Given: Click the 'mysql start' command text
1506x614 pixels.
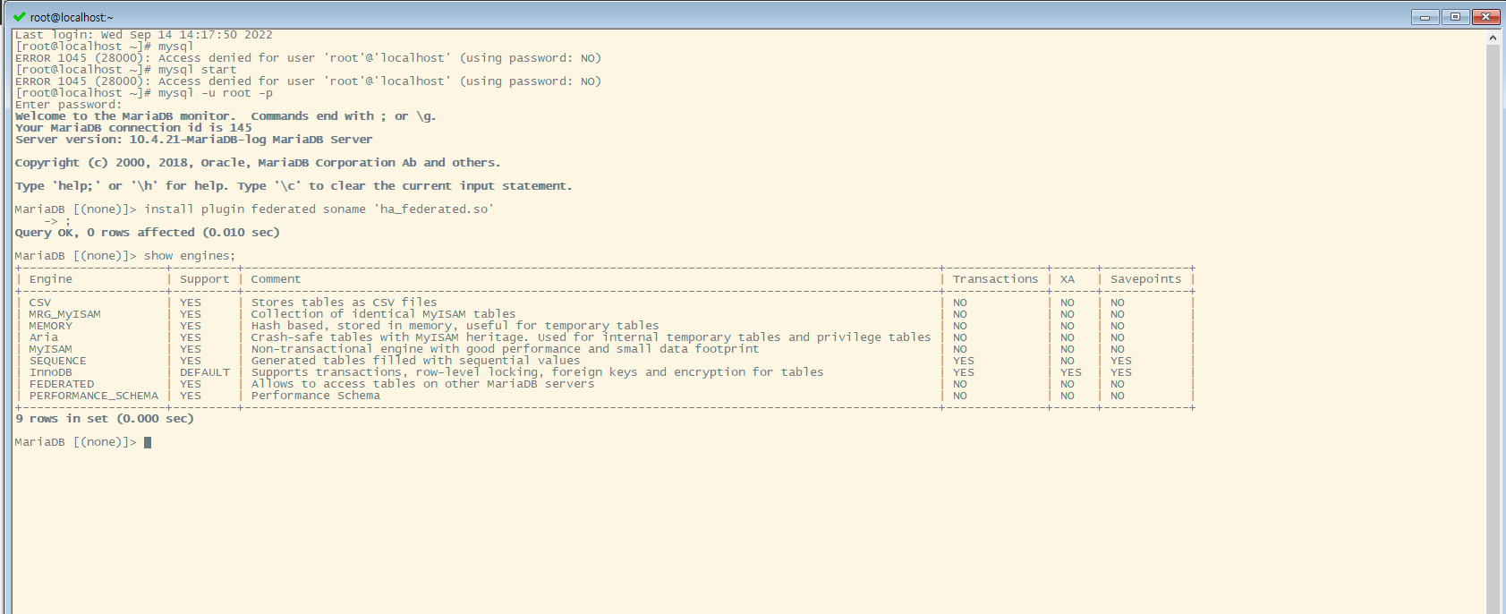Looking at the screenshot, I should 198,70.
